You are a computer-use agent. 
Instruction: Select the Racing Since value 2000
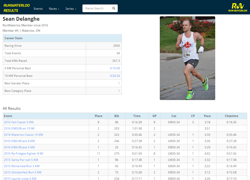tap(117, 46)
